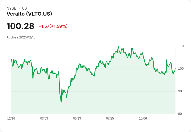This screenshot has width=191, height=132.
Task: Click the rightmost endpoint of the price line
Action: [x=175, y=68]
